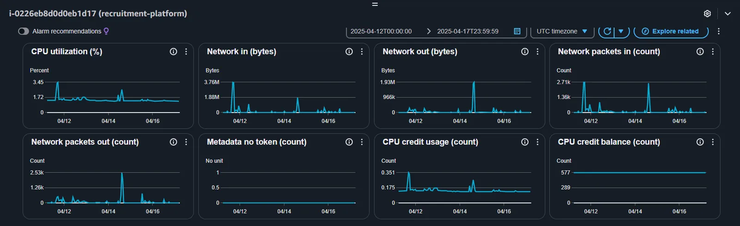Open UTC timezone dropdown
The image size is (740, 226).
click(561, 31)
